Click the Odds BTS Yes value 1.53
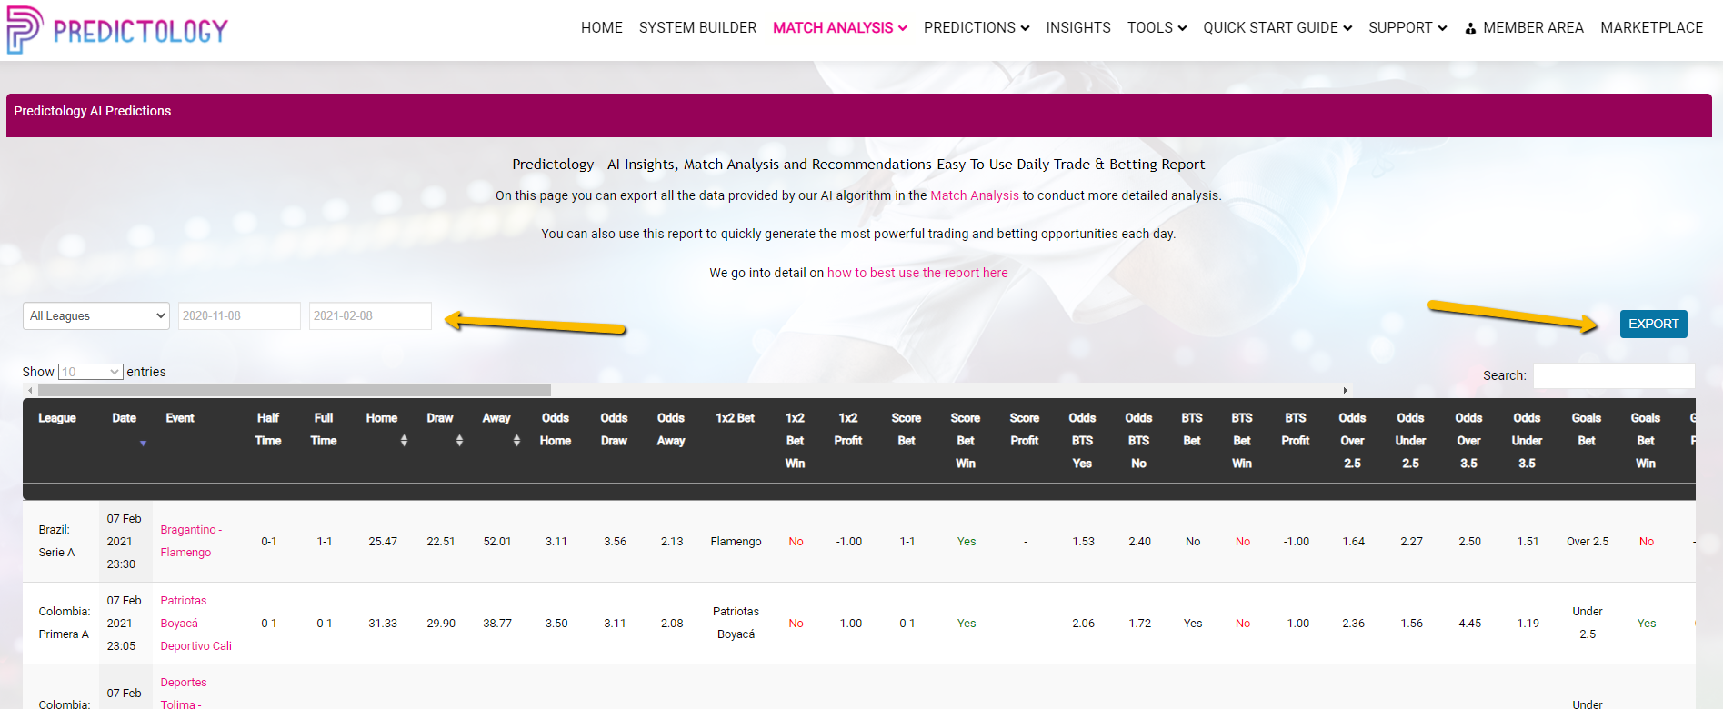Viewport: 1723px width, 709px height. pyautogui.click(x=1083, y=542)
